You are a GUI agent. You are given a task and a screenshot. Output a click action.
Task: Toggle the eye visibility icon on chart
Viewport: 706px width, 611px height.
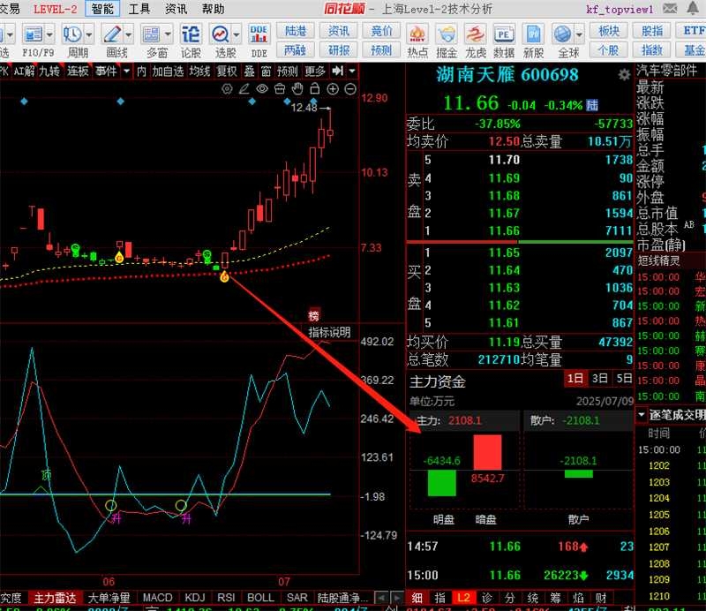pyautogui.click(x=262, y=89)
